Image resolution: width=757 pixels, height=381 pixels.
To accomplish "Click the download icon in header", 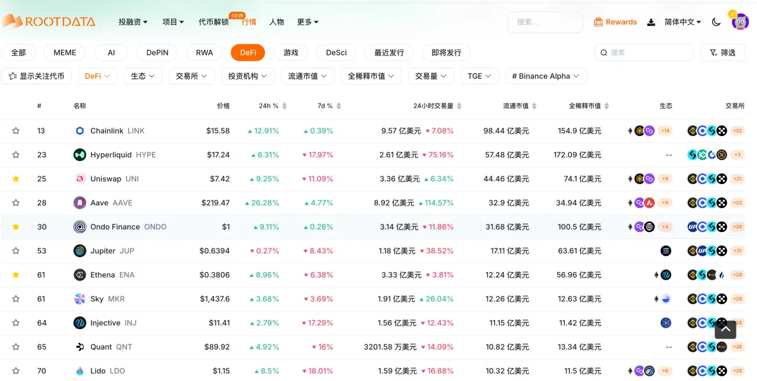I will 651,22.
